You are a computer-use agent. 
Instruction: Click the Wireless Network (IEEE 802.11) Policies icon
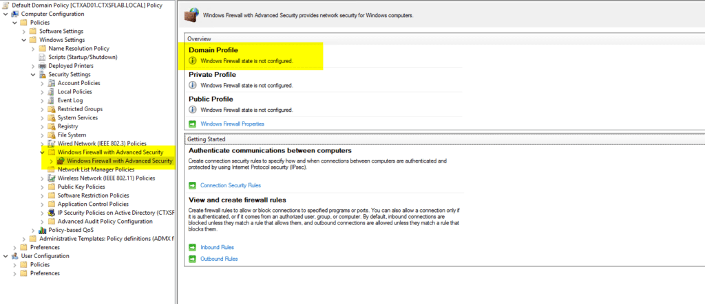point(51,178)
